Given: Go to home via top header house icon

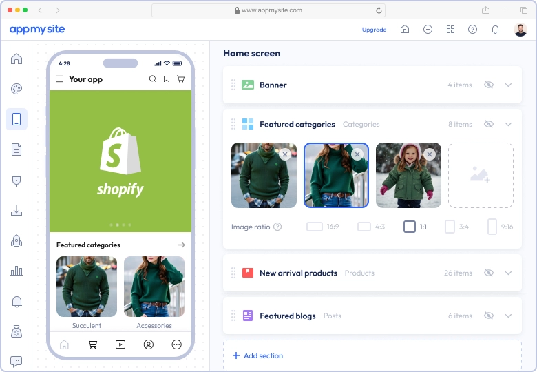Looking at the screenshot, I should click(x=405, y=30).
